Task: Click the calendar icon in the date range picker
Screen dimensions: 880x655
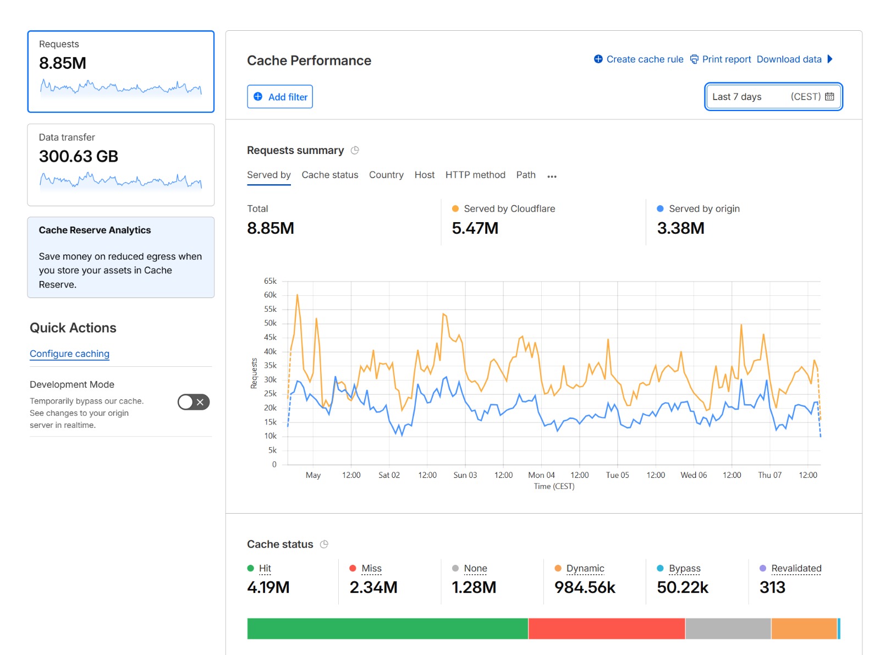Action: tap(829, 97)
